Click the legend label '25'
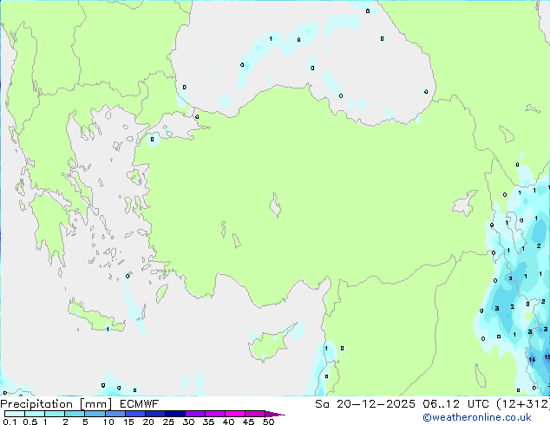550x425 pixels. click(168, 422)
